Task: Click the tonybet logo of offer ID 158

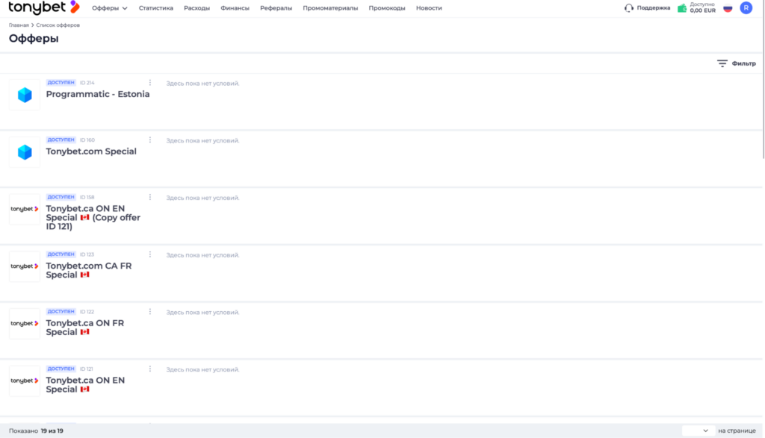Action: point(25,209)
